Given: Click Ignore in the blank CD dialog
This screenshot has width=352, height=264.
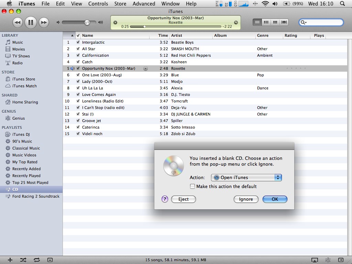Looking at the screenshot, I should (x=246, y=199).
